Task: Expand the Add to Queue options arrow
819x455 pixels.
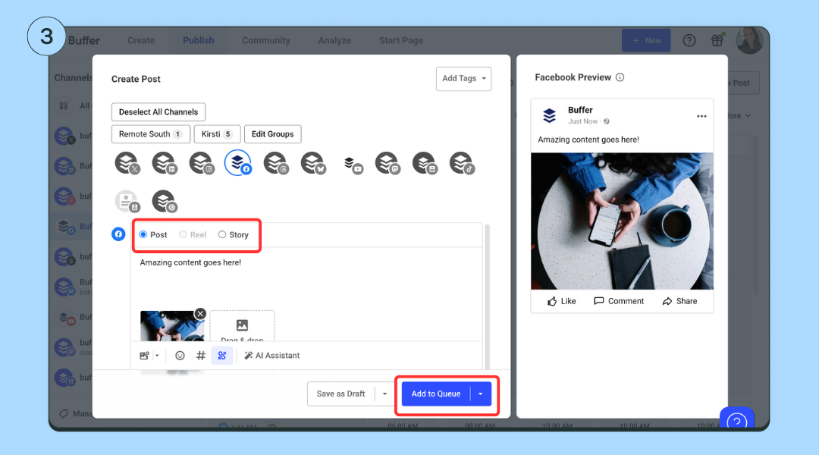Action: [480, 394]
